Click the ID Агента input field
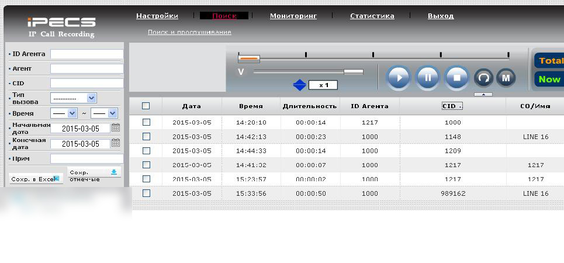This screenshot has height=263, width=564. coord(86,54)
